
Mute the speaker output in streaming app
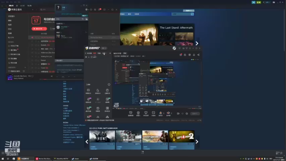(x=168, y=113)
